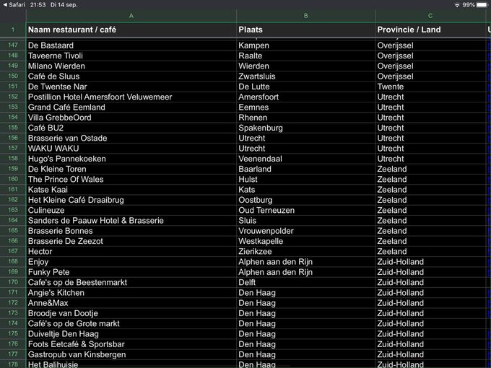Select column B header

click(x=305, y=16)
